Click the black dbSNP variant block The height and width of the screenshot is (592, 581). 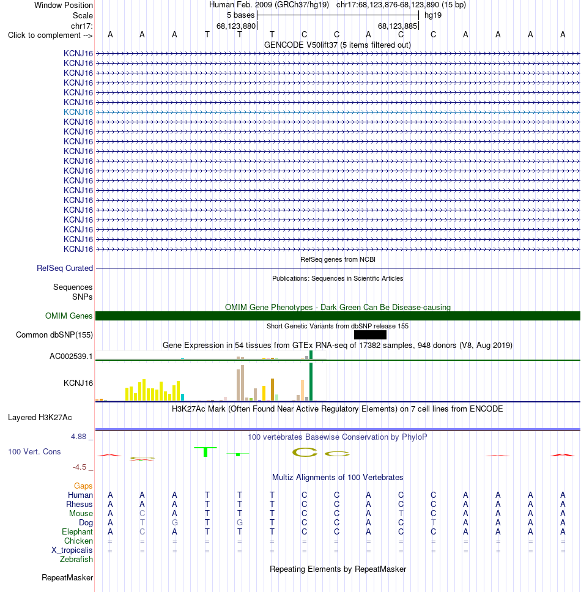371,335
